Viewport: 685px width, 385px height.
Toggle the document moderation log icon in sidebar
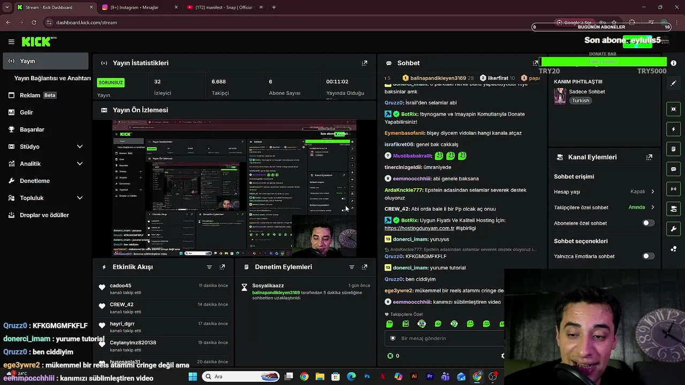(x=674, y=149)
